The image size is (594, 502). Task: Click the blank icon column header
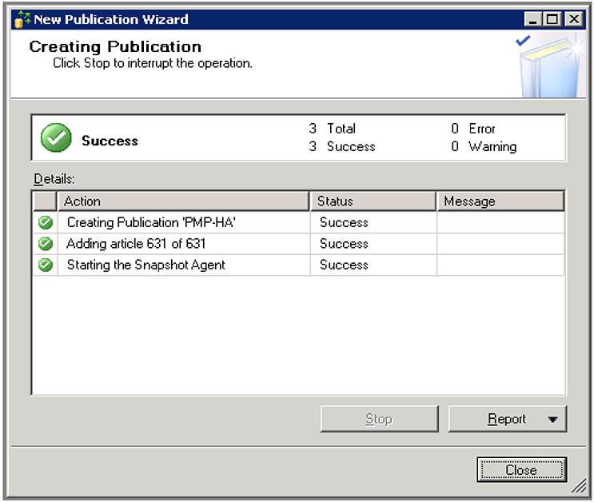45,201
